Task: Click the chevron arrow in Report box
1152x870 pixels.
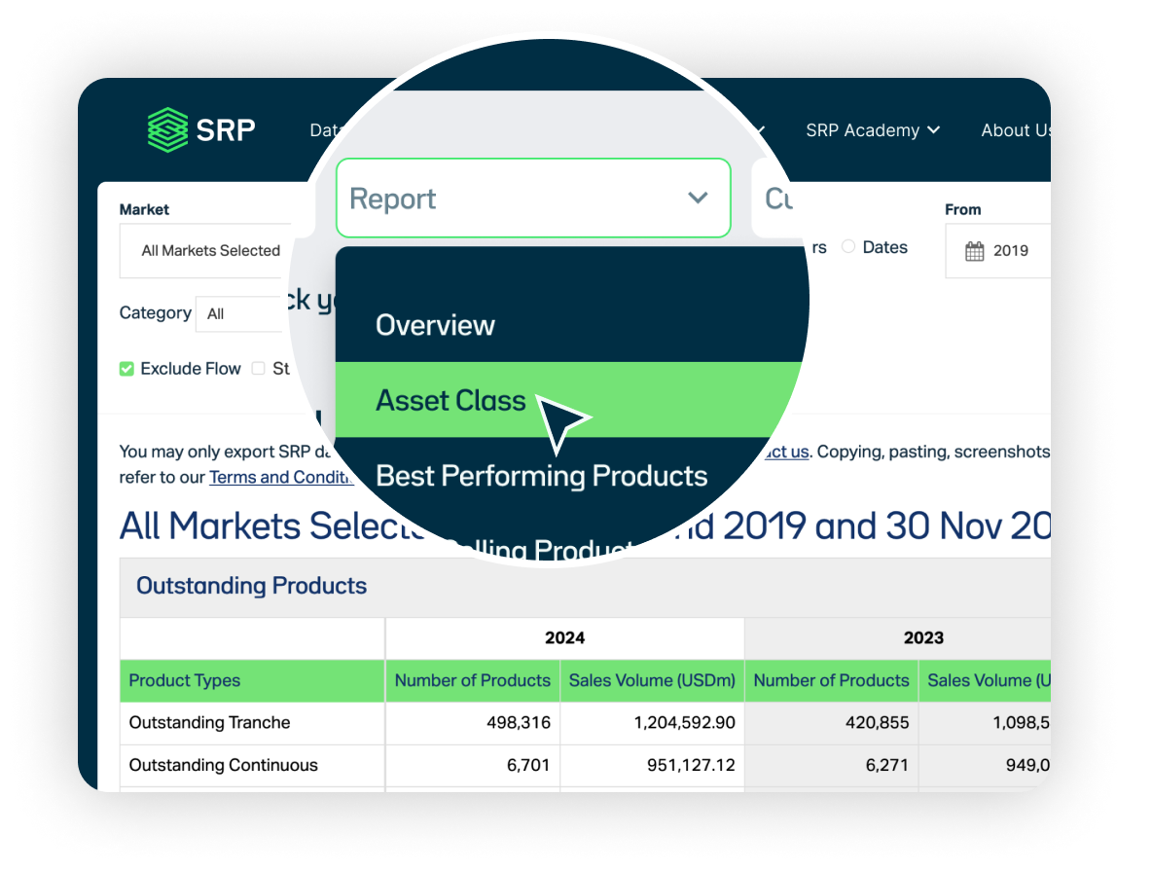Action: click(698, 198)
